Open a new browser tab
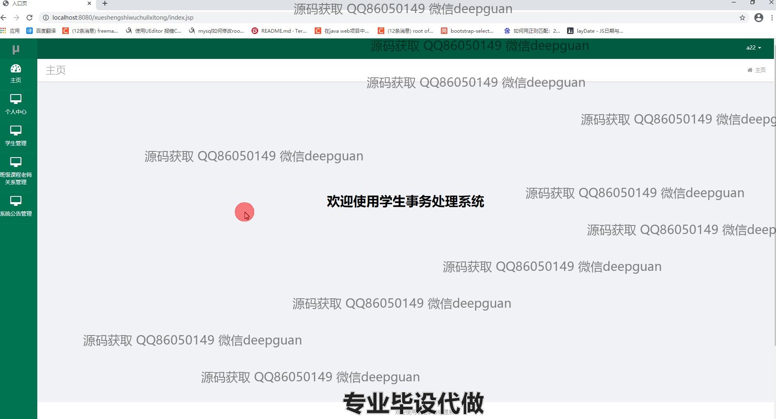Image resolution: width=776 pixels, height=419 pixels. click(x=105, y=4)
